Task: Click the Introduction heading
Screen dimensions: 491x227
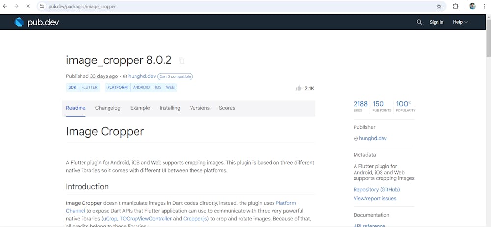Action: tap(87, 187)
